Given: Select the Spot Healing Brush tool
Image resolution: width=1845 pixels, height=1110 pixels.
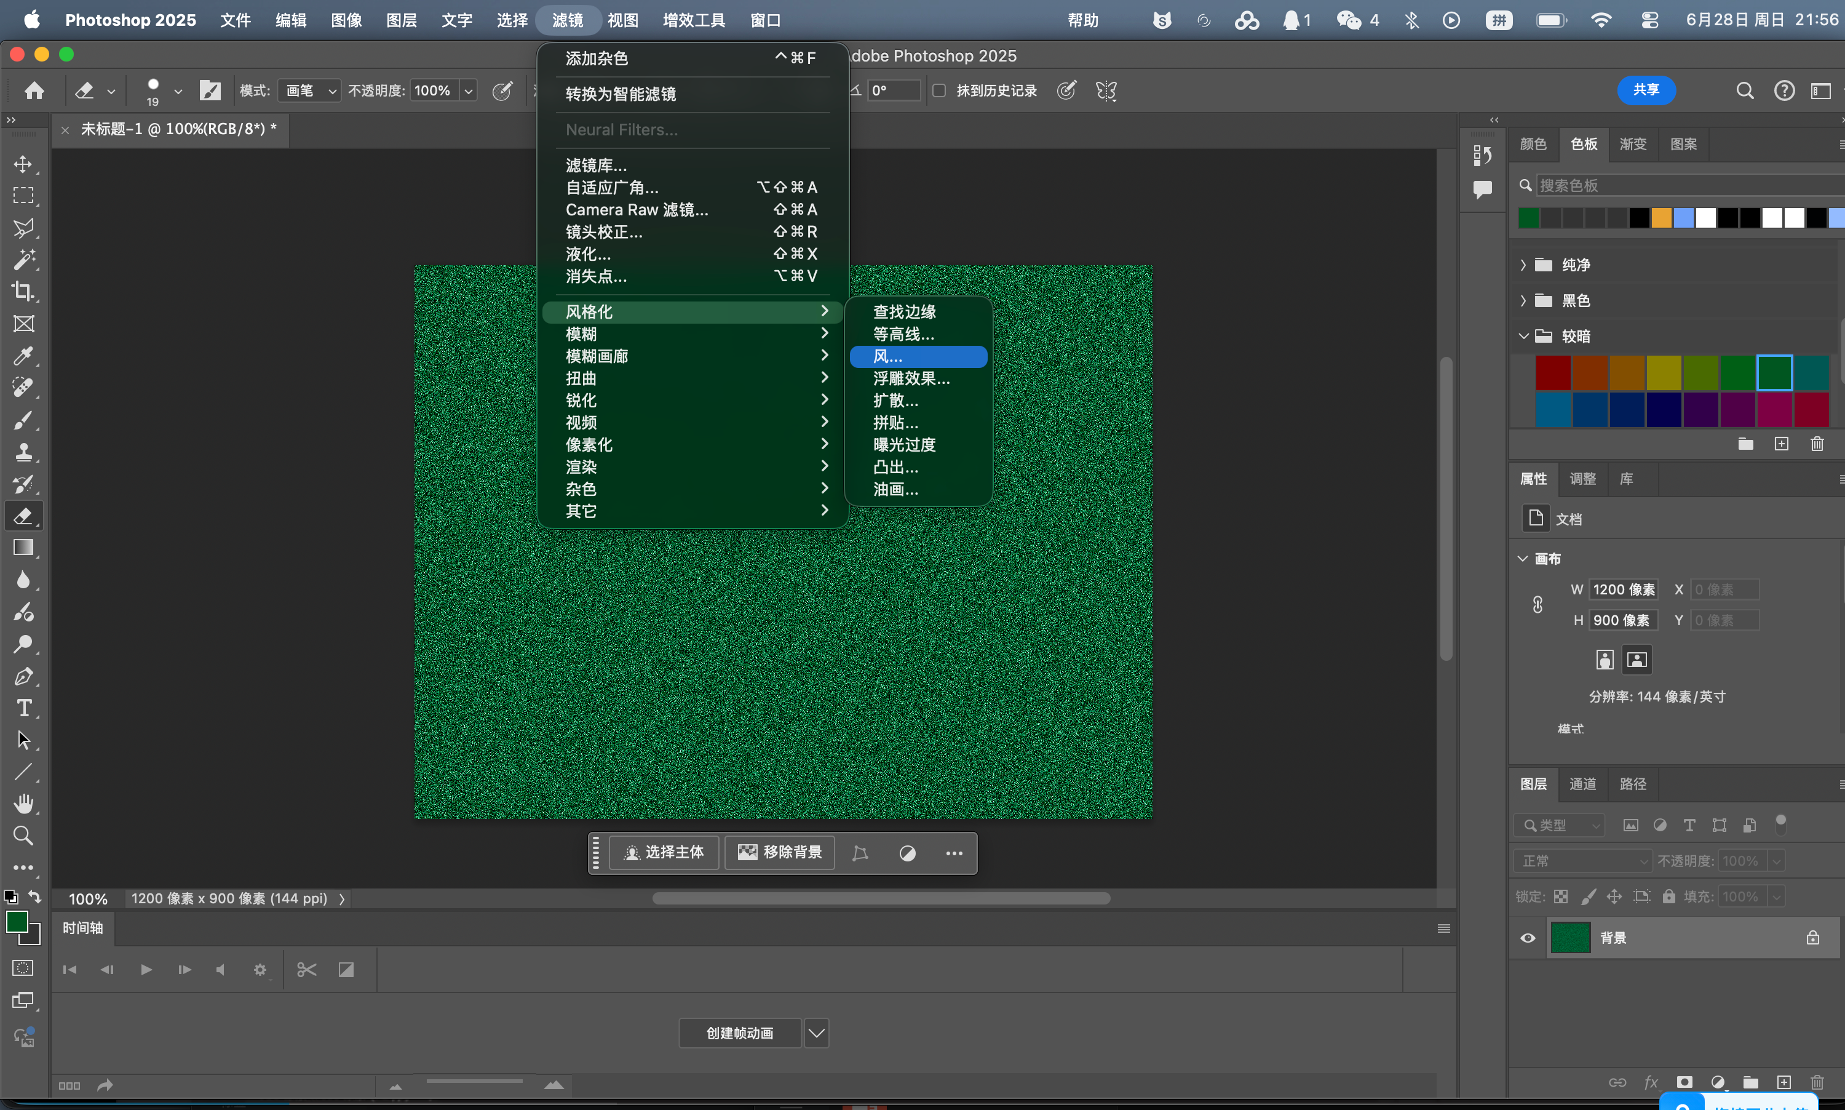Looking at the screenshot, I should pyautogui.click(x=23, y=388).
